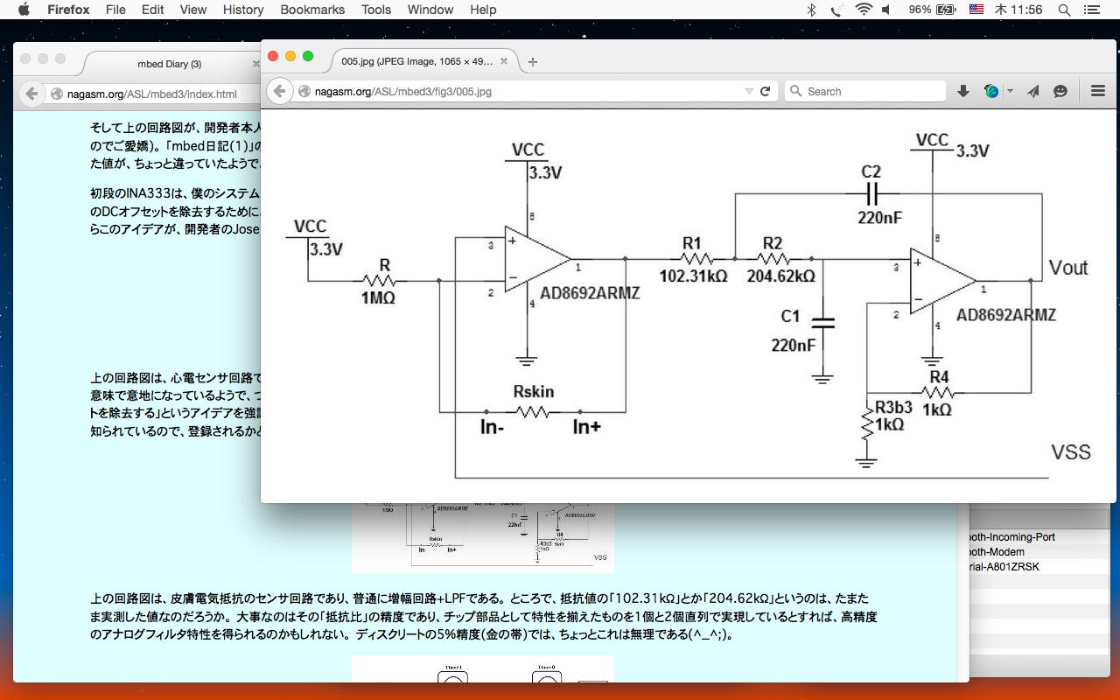Click the paragraph starting 上の回路図は、皮膚電気抵抗
Screen dimensions: 1120x700
coord(484,616)
